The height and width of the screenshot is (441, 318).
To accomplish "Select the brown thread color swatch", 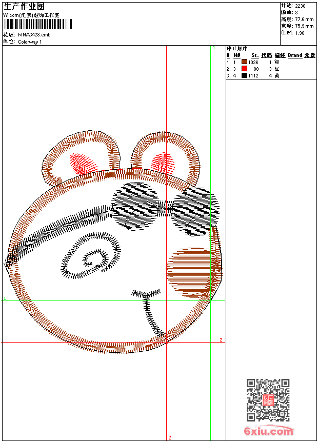I will [244, 62].
